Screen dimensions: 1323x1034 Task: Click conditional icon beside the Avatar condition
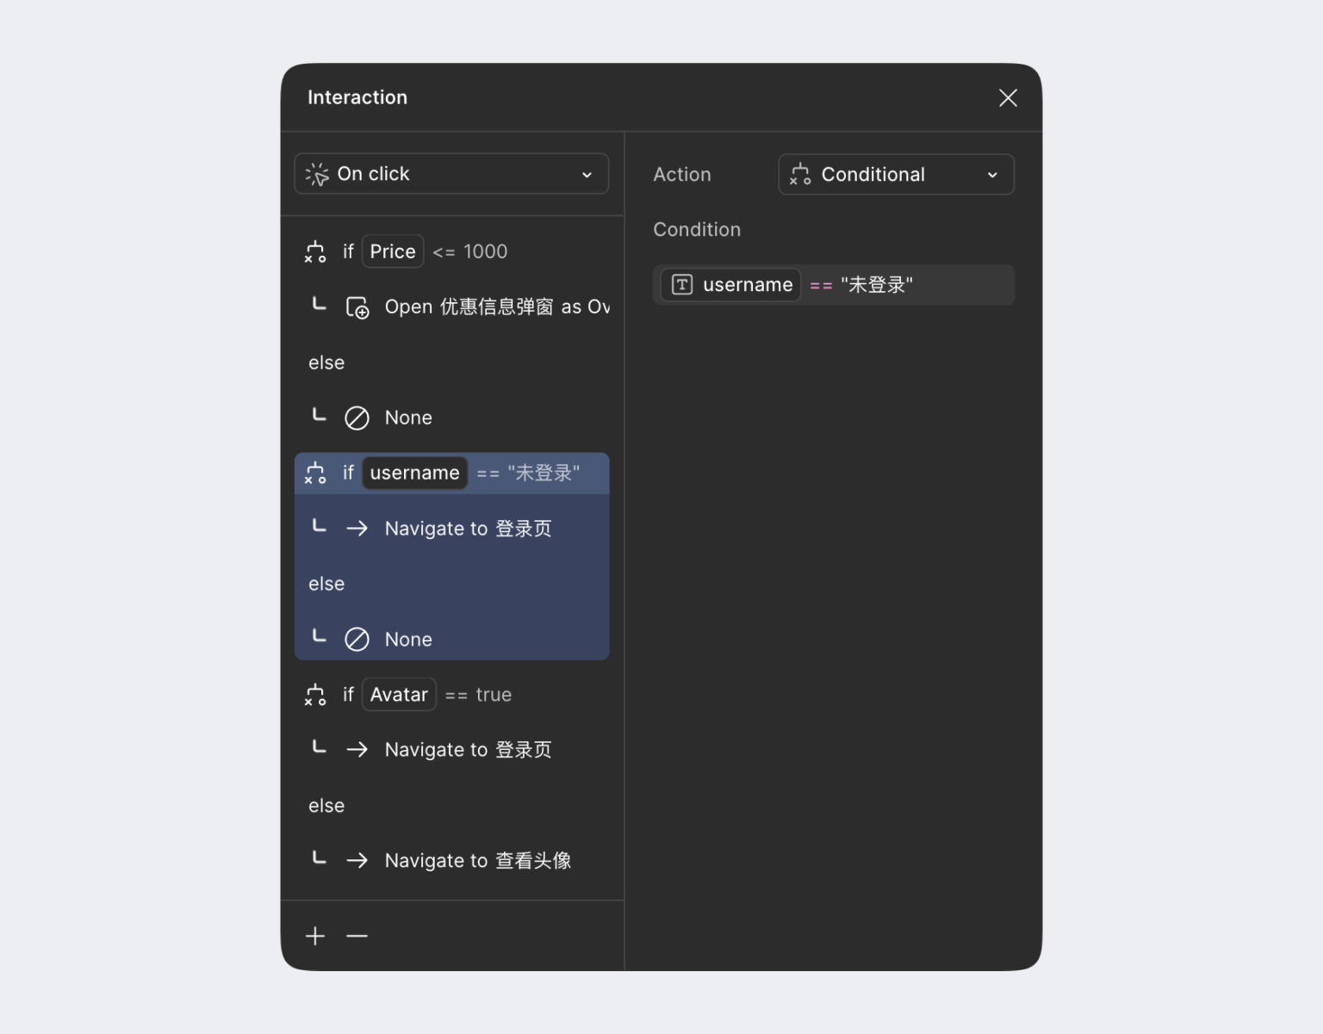315,695
